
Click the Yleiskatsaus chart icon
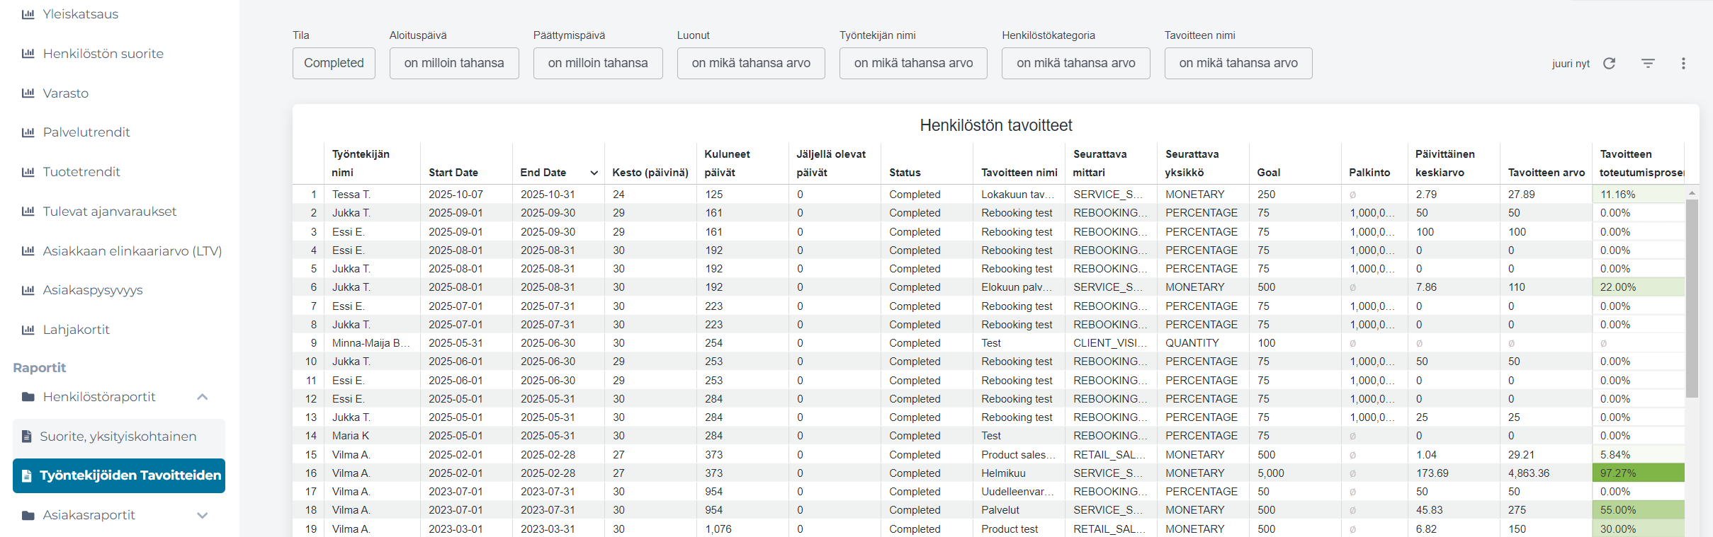click(x=28, y=14)
